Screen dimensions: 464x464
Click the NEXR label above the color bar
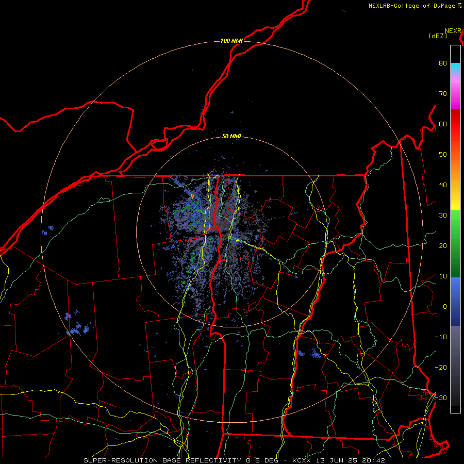pos(453,31)
